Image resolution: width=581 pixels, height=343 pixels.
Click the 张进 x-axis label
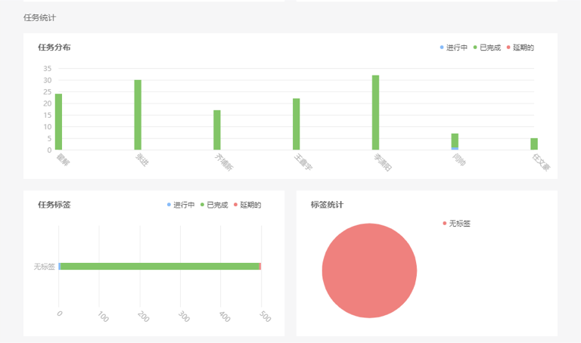(142, 160)
